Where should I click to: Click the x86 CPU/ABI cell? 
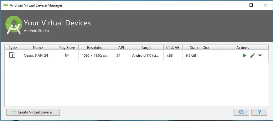(173, 55)
